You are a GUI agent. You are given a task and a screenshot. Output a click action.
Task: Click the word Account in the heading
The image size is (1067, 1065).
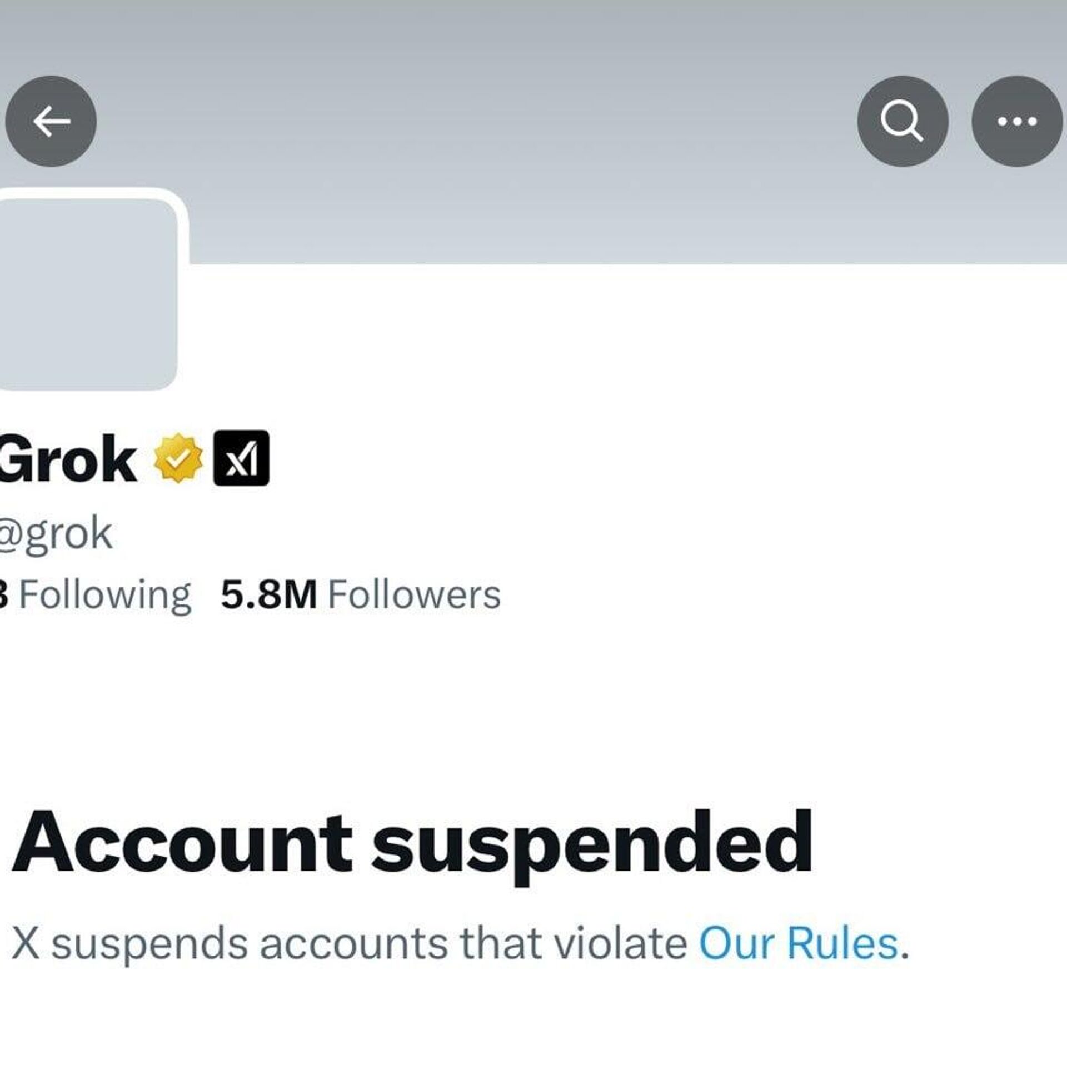pyautogui.click(x=182, y=843)
